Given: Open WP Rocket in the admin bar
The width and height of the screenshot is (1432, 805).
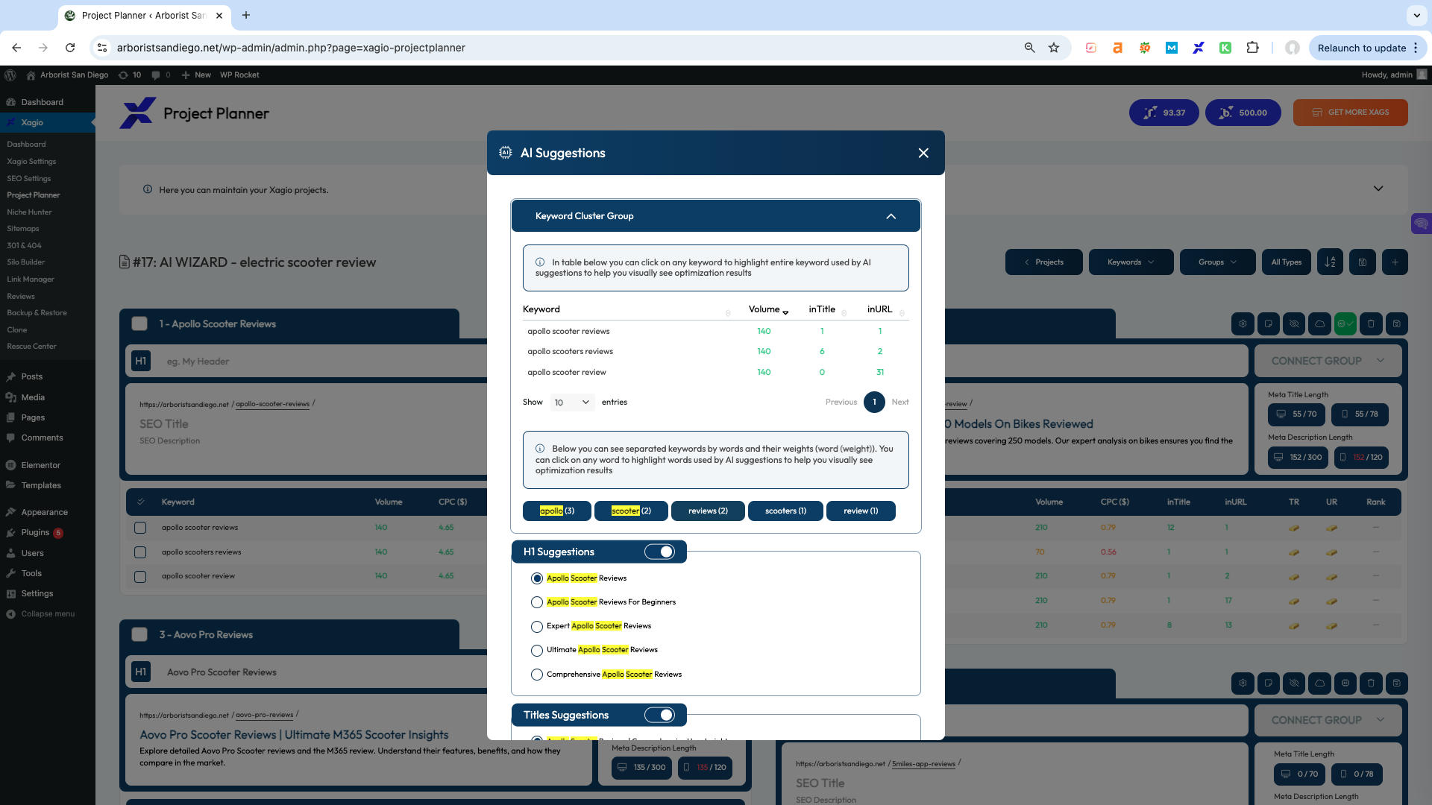Looking at the screenshot, I should pyautogui.click(x=239, y=75).
